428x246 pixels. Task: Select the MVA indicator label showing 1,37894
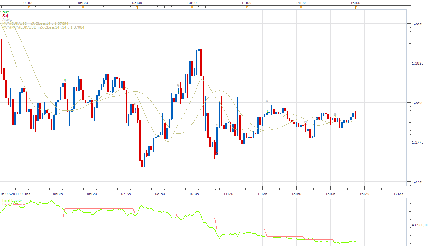pos(36,23)
